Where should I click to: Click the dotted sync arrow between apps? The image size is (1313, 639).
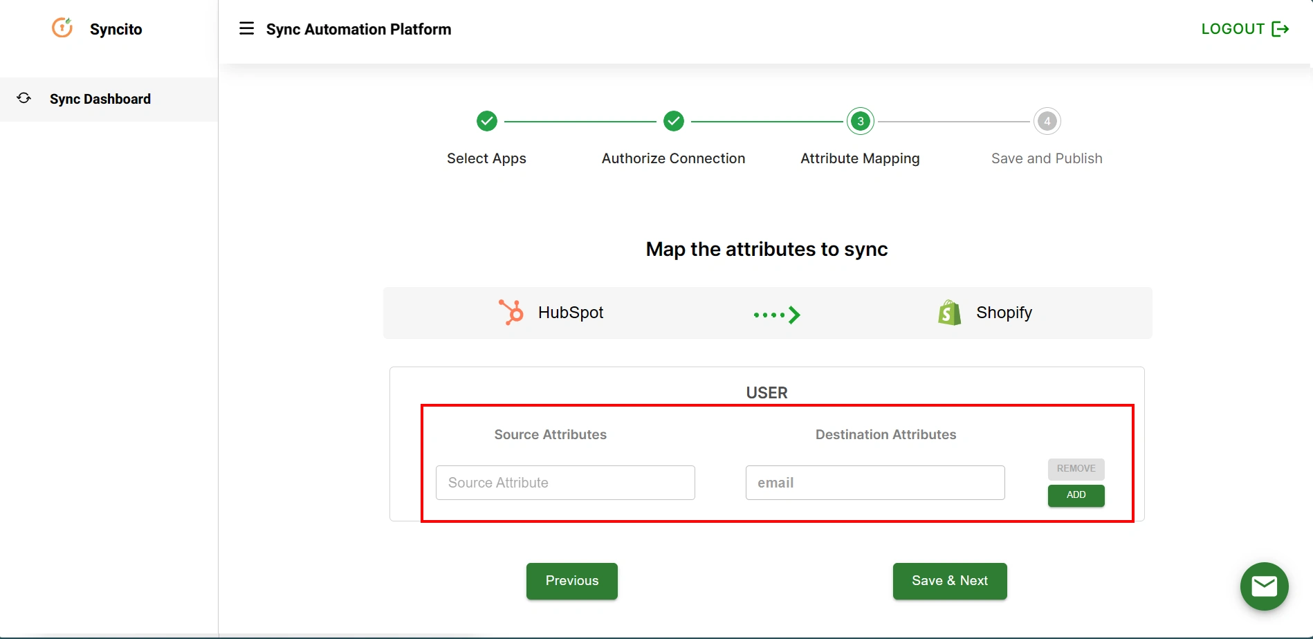776,315
